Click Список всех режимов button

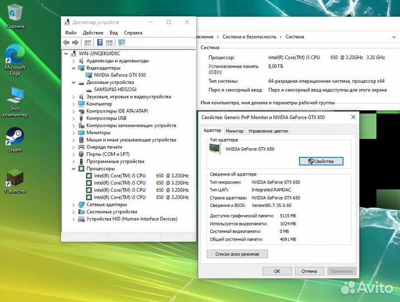(237, 254)
